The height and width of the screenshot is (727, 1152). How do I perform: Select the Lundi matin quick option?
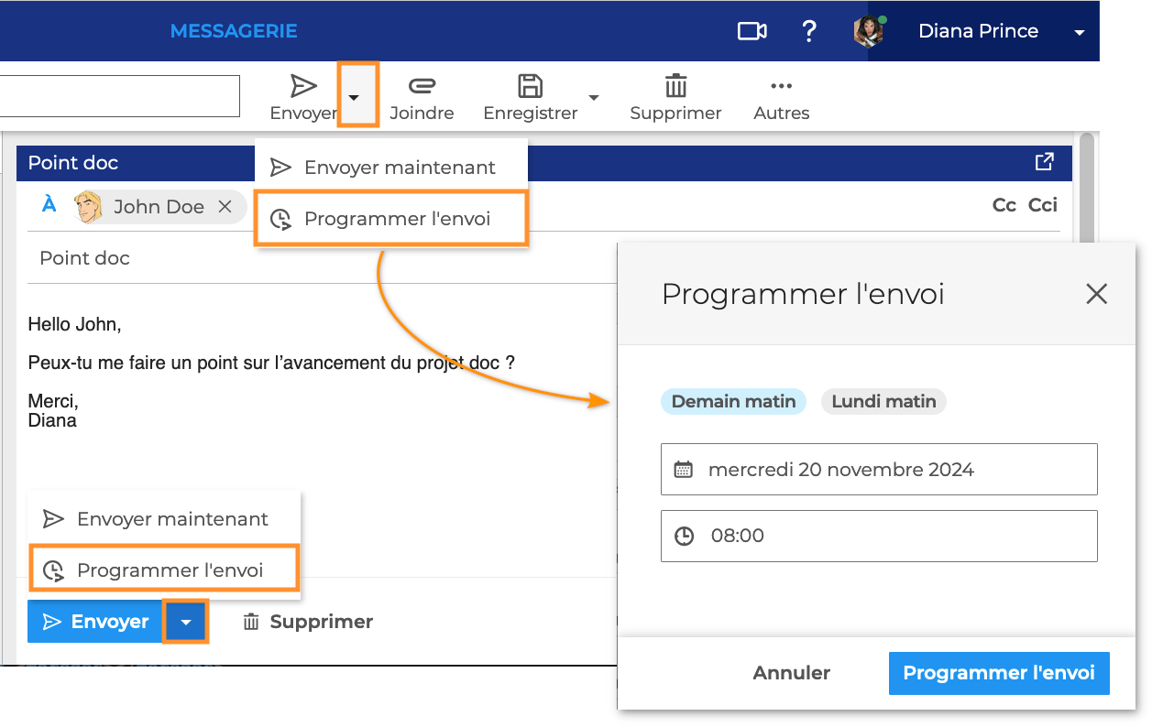pos(883,401)
